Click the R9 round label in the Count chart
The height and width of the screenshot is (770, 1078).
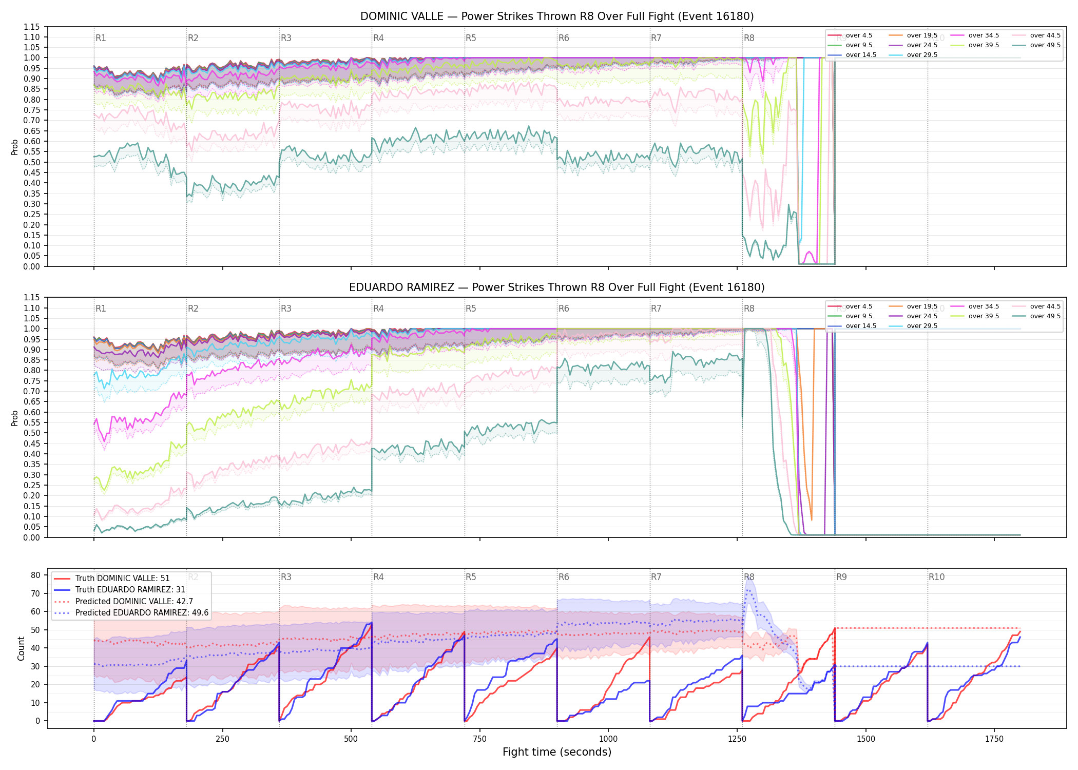[841, 577]
